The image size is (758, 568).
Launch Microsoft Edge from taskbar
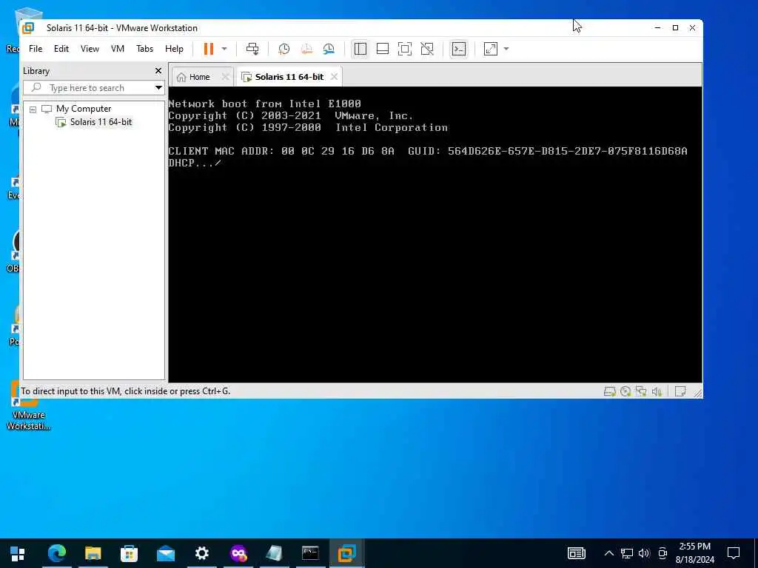tap(56, 553)
